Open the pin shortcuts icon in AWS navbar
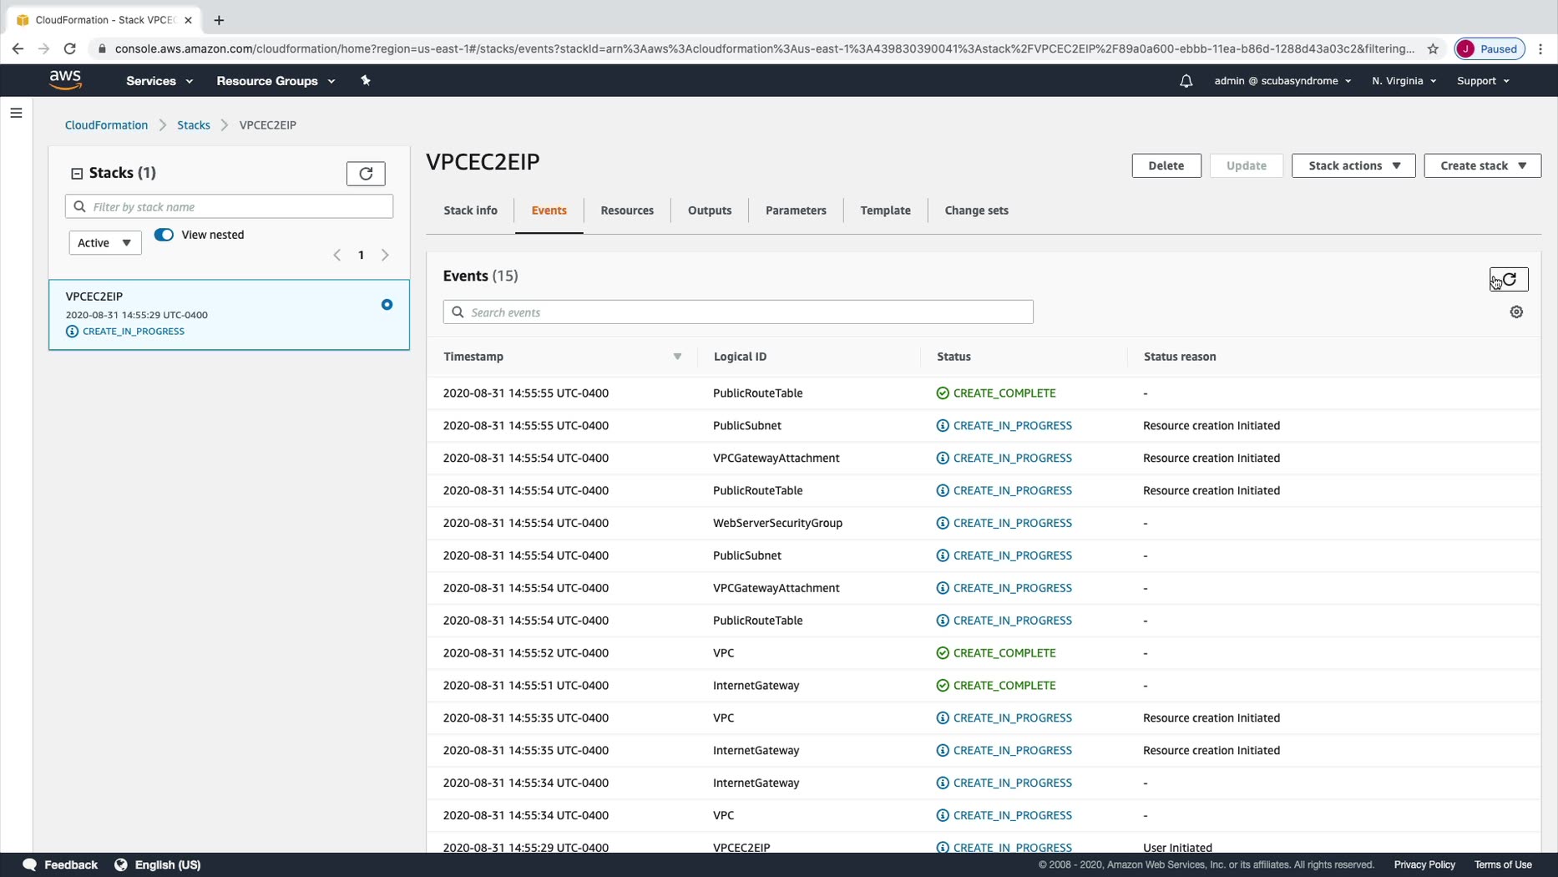This screenshot has width=1558, height=877. (365, 80)
